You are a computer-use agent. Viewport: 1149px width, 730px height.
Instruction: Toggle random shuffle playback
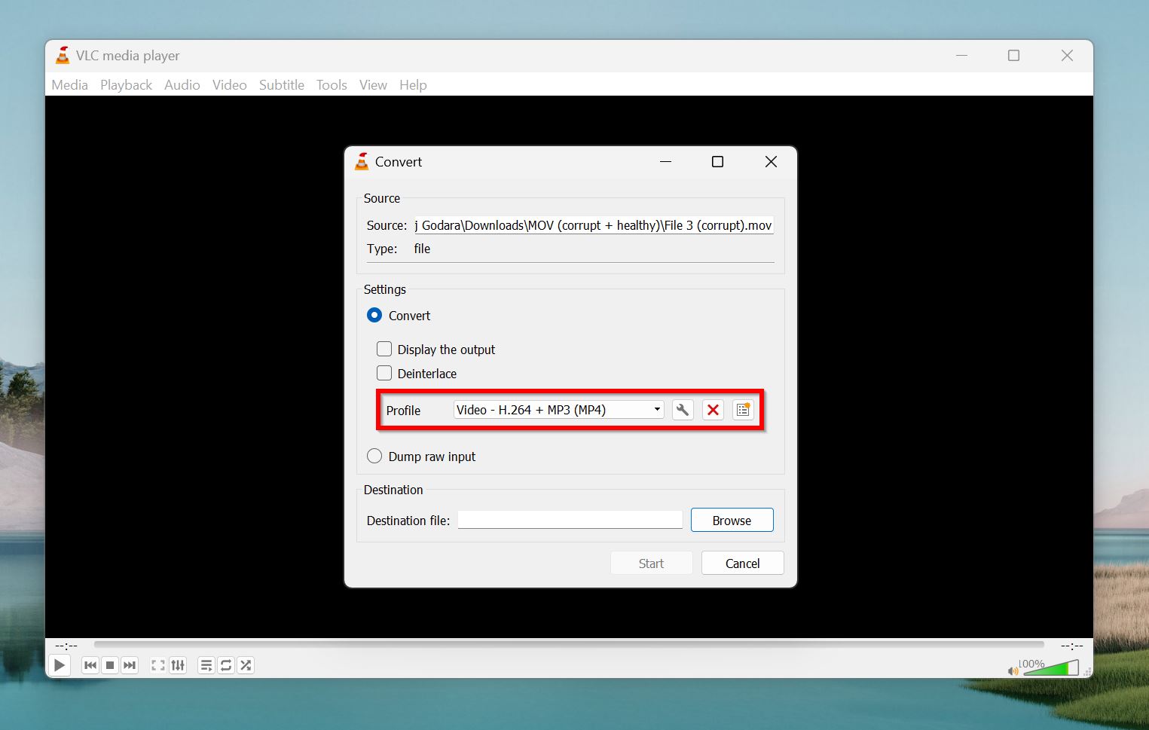pos(246,665)
